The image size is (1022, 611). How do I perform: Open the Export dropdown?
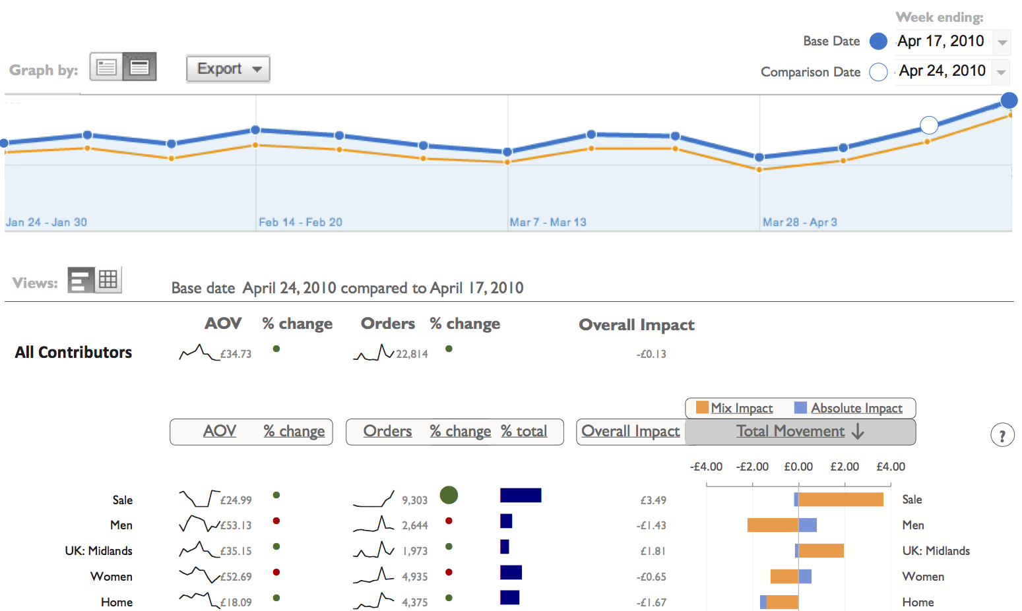coord(228,69)
